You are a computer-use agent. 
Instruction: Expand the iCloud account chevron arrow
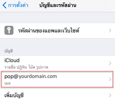(x=110, y=63)
